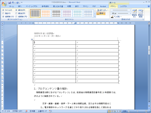Switch to Full Screen Reading view
This screenshot has width=151, height=113.
point(112,111)
